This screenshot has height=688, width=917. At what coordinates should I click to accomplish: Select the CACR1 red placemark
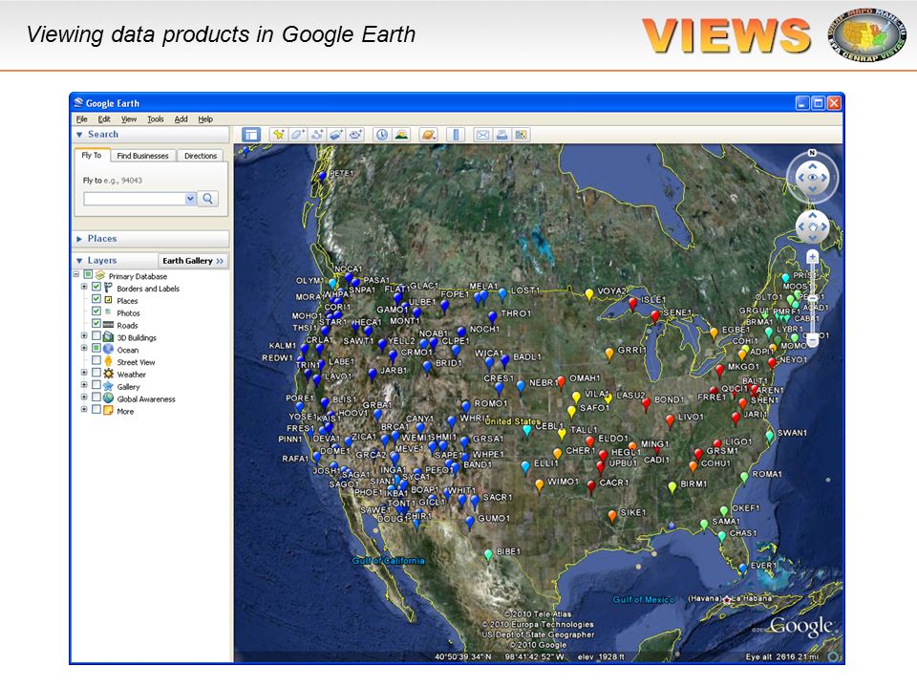tap(591, 488)
